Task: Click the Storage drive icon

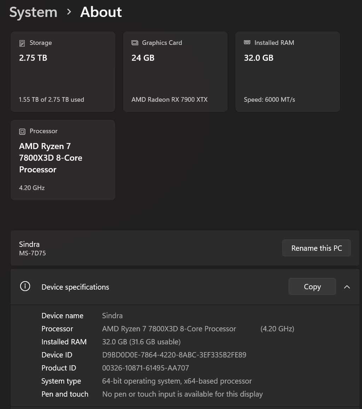Action: [x=22, y=43]
